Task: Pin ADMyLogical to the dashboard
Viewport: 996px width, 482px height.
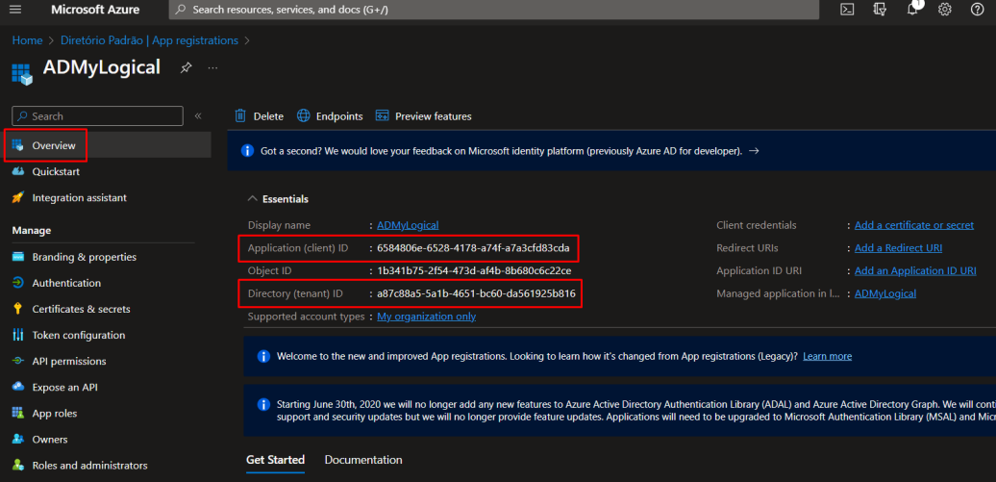Action: click(186, 67)
